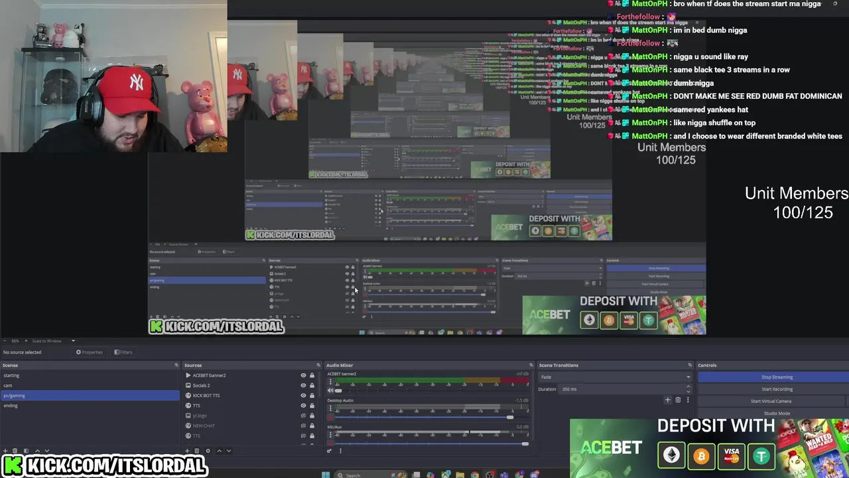Open Desktop Audio options menu
The height and width of the screenshot is (478, 849).
(330, 408)
